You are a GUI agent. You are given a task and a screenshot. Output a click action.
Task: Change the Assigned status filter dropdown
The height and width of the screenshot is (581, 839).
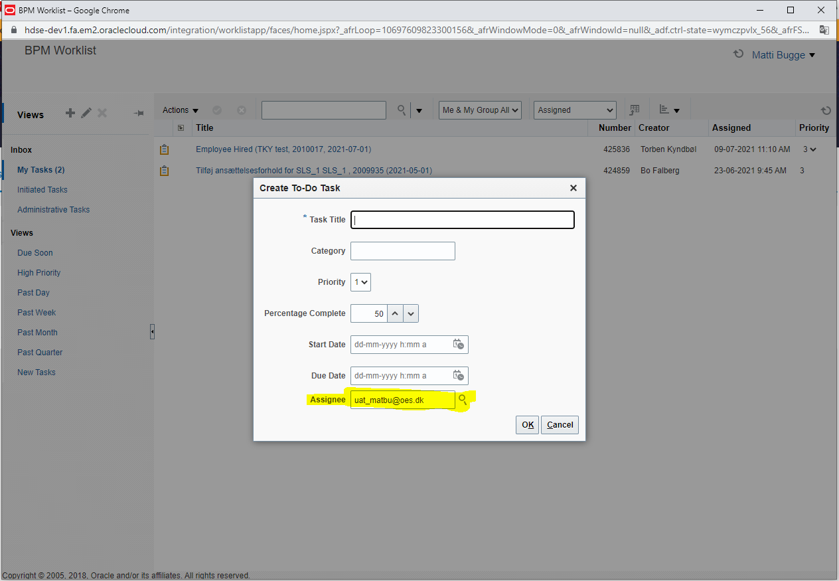coord(574,110)
